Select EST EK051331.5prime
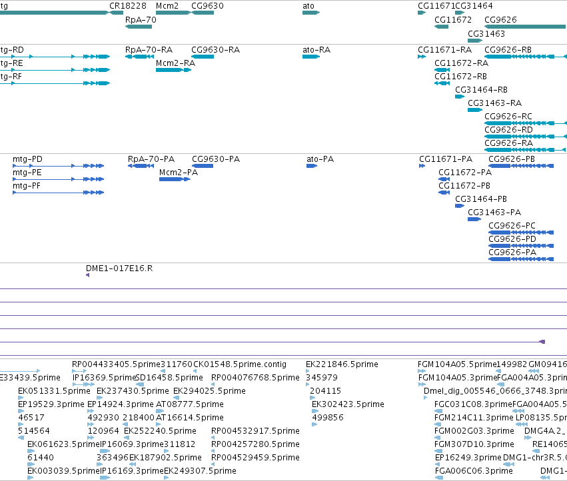This screenshot has height=481, width=567. (x=54, y=391)
